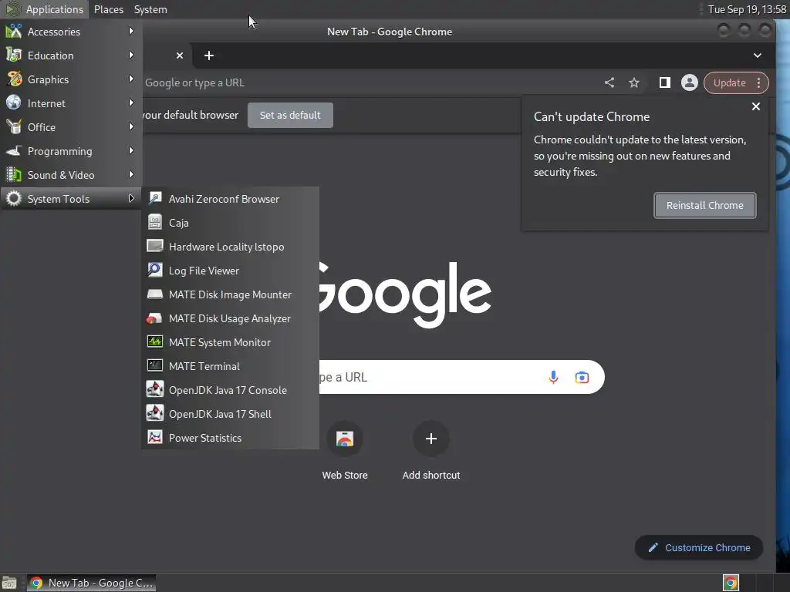The image size is (790, 592).
Task: Click the Update button in toolbar
Action: tap(729, 82)
